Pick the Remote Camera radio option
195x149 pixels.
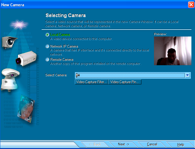[47, 60]
